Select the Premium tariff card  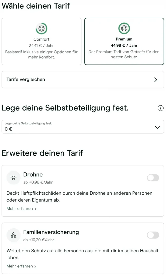pos(124,42)
